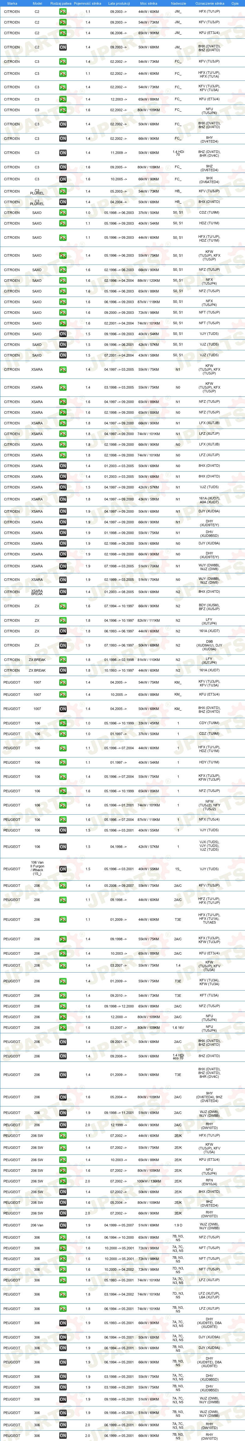Select engine code VJX (TUD5), VJY, VJZ cell
This screenshot has width=245, height=1441.
[209, 846]
